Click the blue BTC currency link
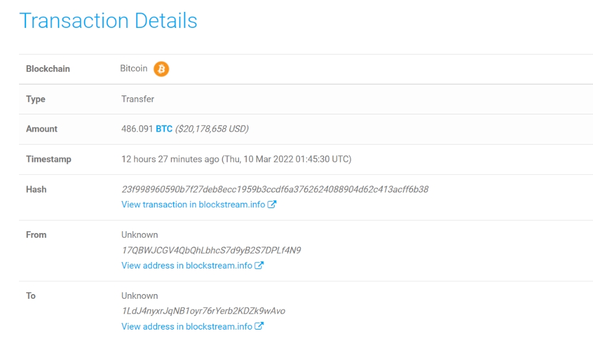Image resolution: width=593 pixels, height=348 pixels. 164,129
